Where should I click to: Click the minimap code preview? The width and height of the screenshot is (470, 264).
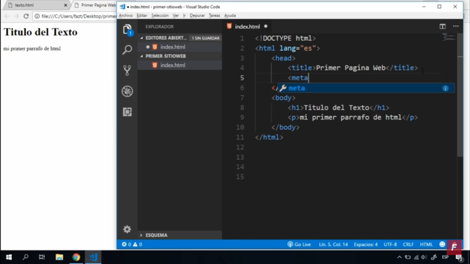pos(449,37)
